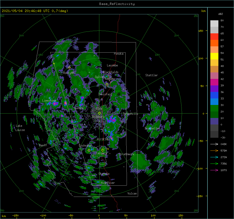The image size is (234, 219).
Task: Click the km unit label on the bottom axis
Action: 4,216
